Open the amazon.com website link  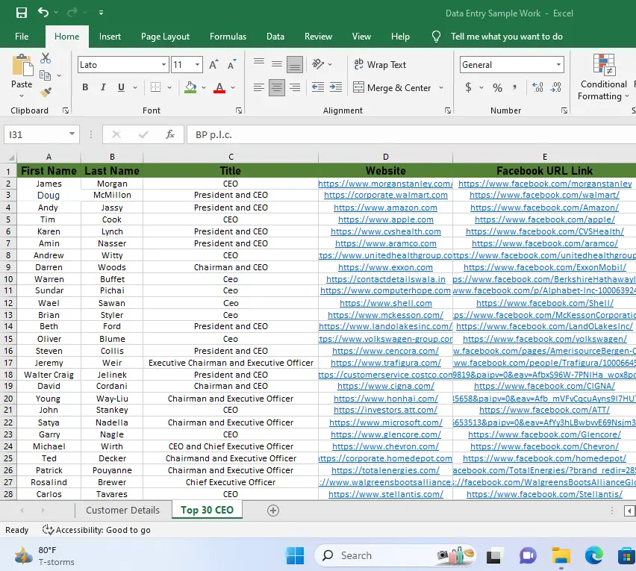(385, 208)
